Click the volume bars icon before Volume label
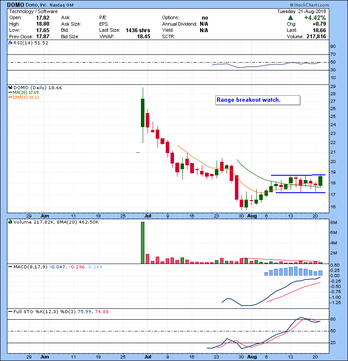348x361 pixels. pyautogui.click(x=10, y=222)
